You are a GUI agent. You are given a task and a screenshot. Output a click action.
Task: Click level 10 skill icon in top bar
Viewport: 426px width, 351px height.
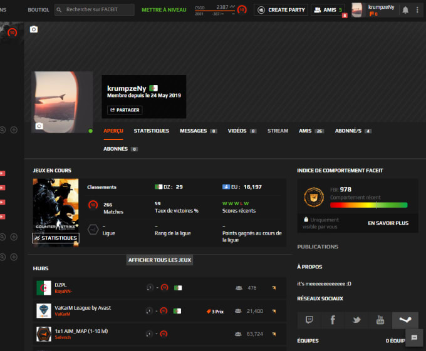242,10
